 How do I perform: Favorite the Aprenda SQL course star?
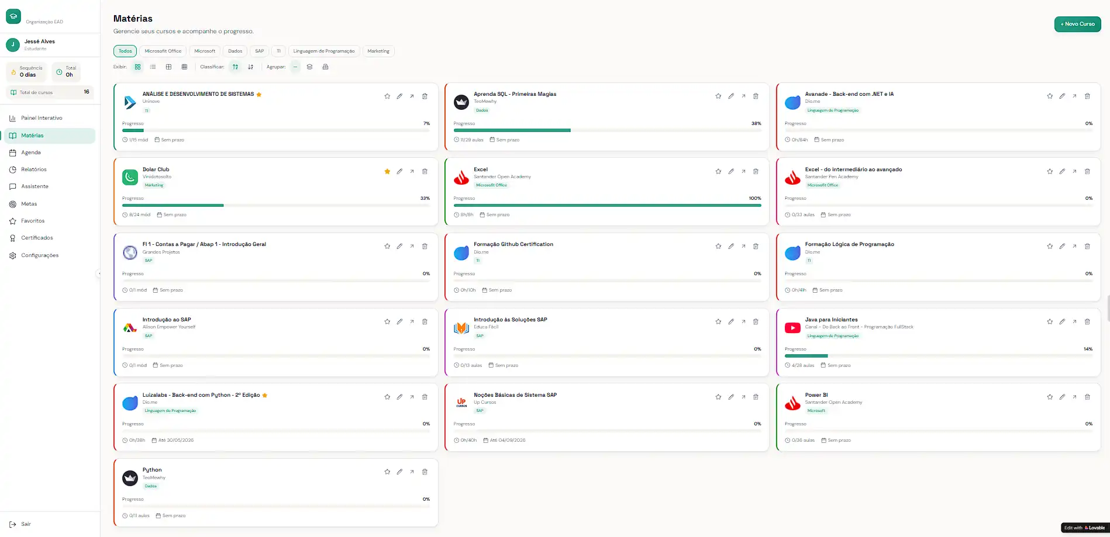pyautogui.click(x=718, y=96)
